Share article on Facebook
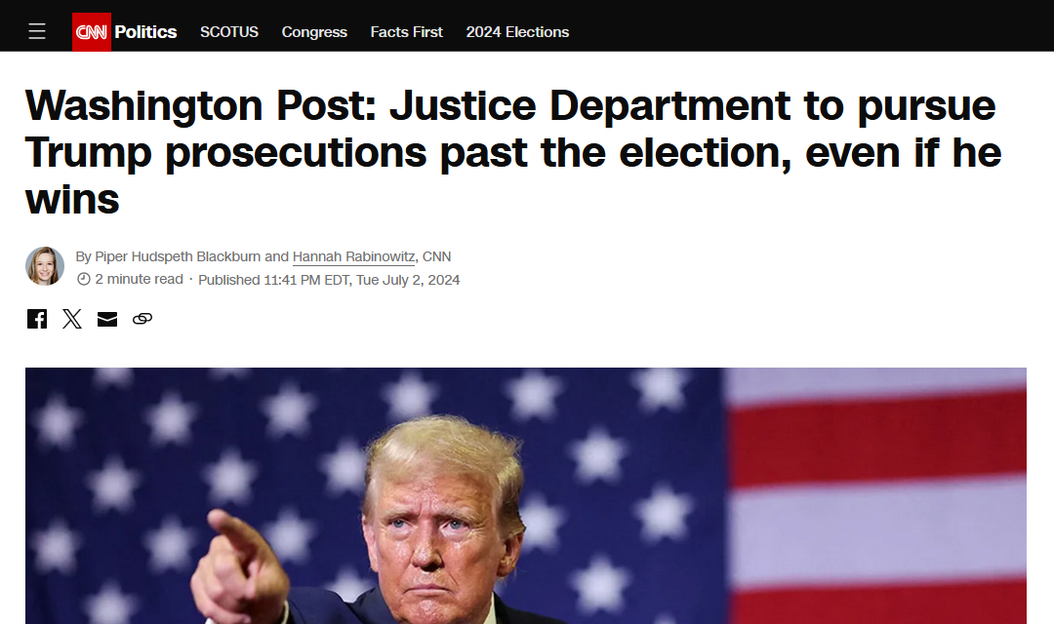Viewport: 1054px width, 624px height. click(37, 319)
